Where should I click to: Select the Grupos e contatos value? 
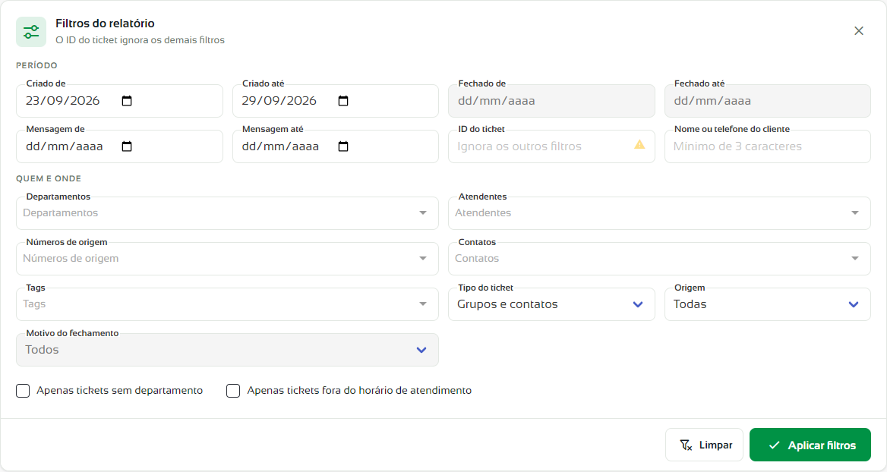pos(507,304)
